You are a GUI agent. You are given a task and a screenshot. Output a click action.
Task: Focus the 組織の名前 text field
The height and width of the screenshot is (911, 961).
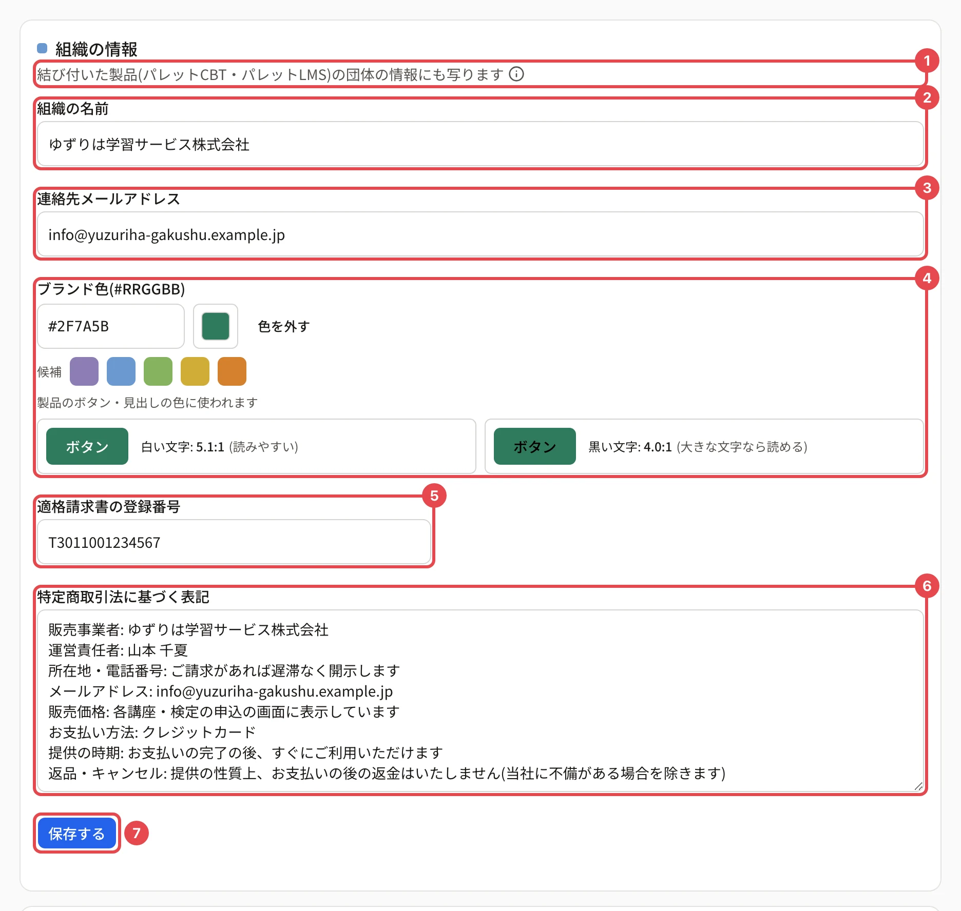480,144
